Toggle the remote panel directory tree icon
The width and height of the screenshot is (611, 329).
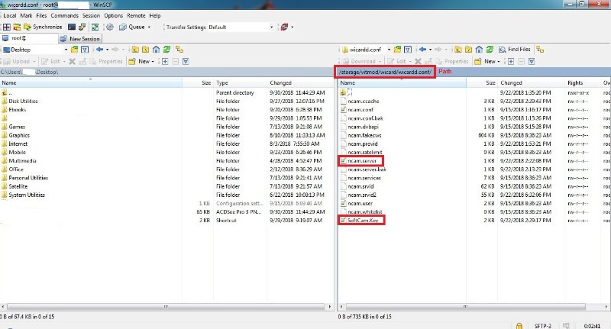coord(540,50)
